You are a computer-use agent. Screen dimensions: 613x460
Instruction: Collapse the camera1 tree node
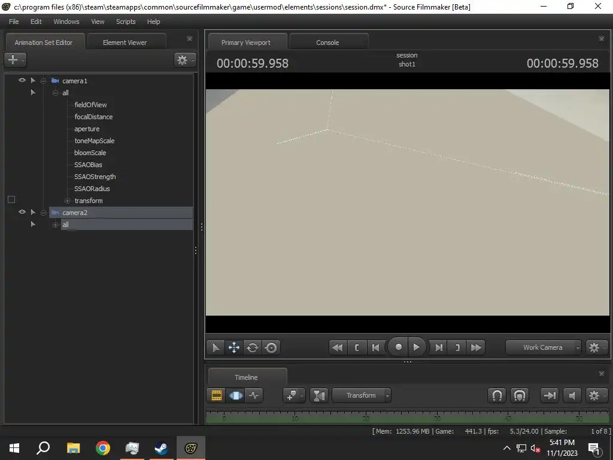click(43, 81)
